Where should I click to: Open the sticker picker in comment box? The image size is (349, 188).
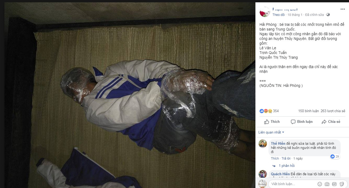(x=341, y=184)
